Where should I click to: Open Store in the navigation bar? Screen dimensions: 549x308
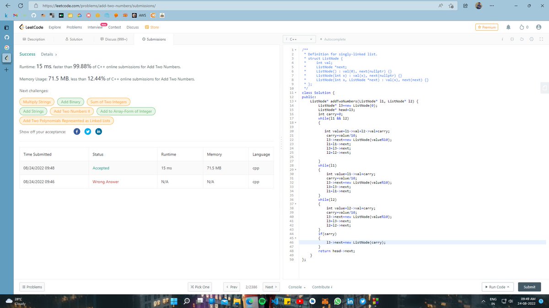coord(152,27)
